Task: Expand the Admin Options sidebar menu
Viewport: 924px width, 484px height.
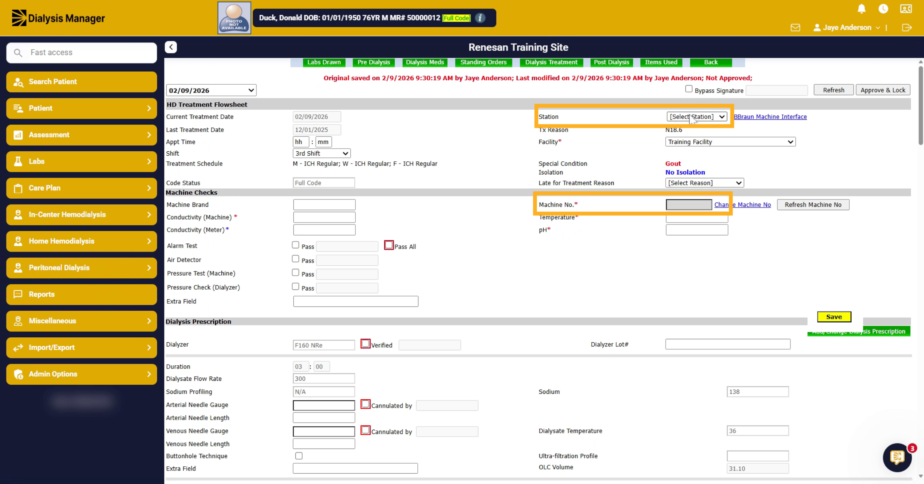Action: click(82, 374)
